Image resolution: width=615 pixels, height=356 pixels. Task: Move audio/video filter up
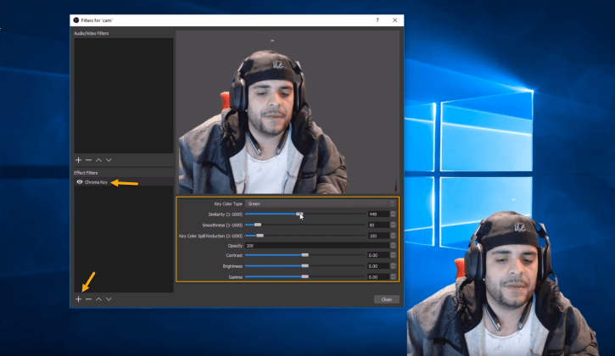click(x=98, y=159)
